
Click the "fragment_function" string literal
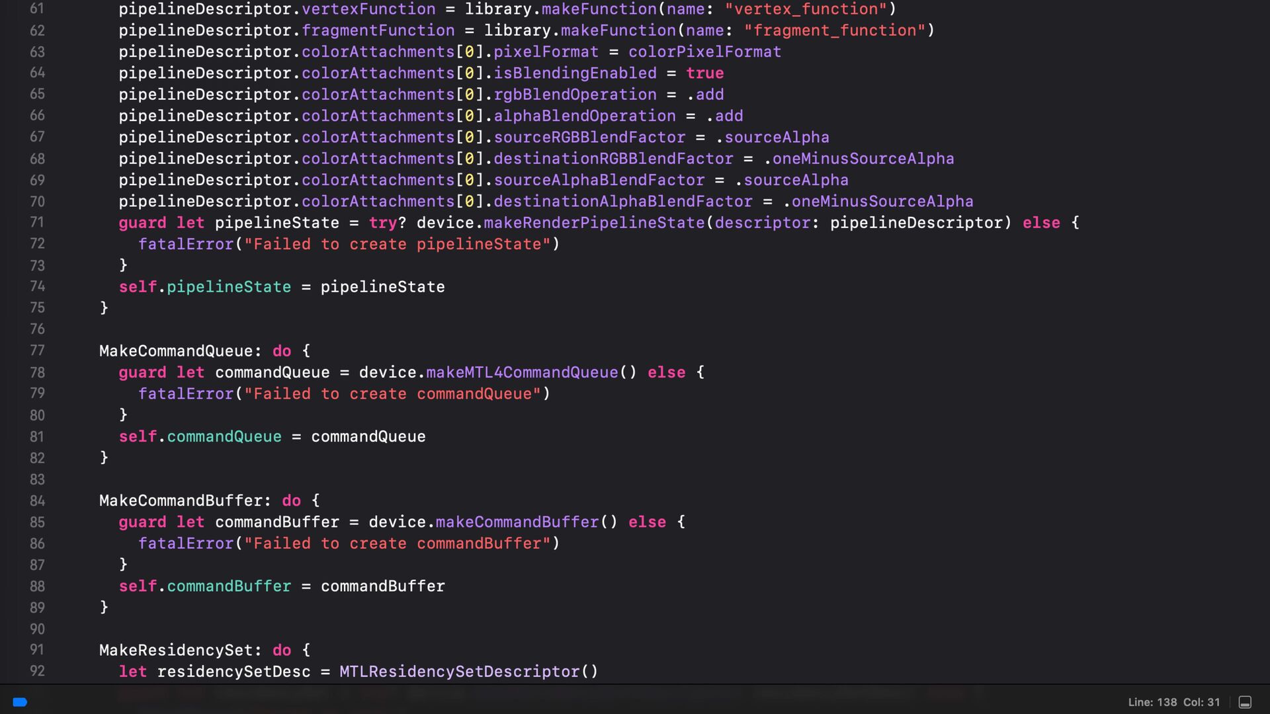(x=835, y=30)
